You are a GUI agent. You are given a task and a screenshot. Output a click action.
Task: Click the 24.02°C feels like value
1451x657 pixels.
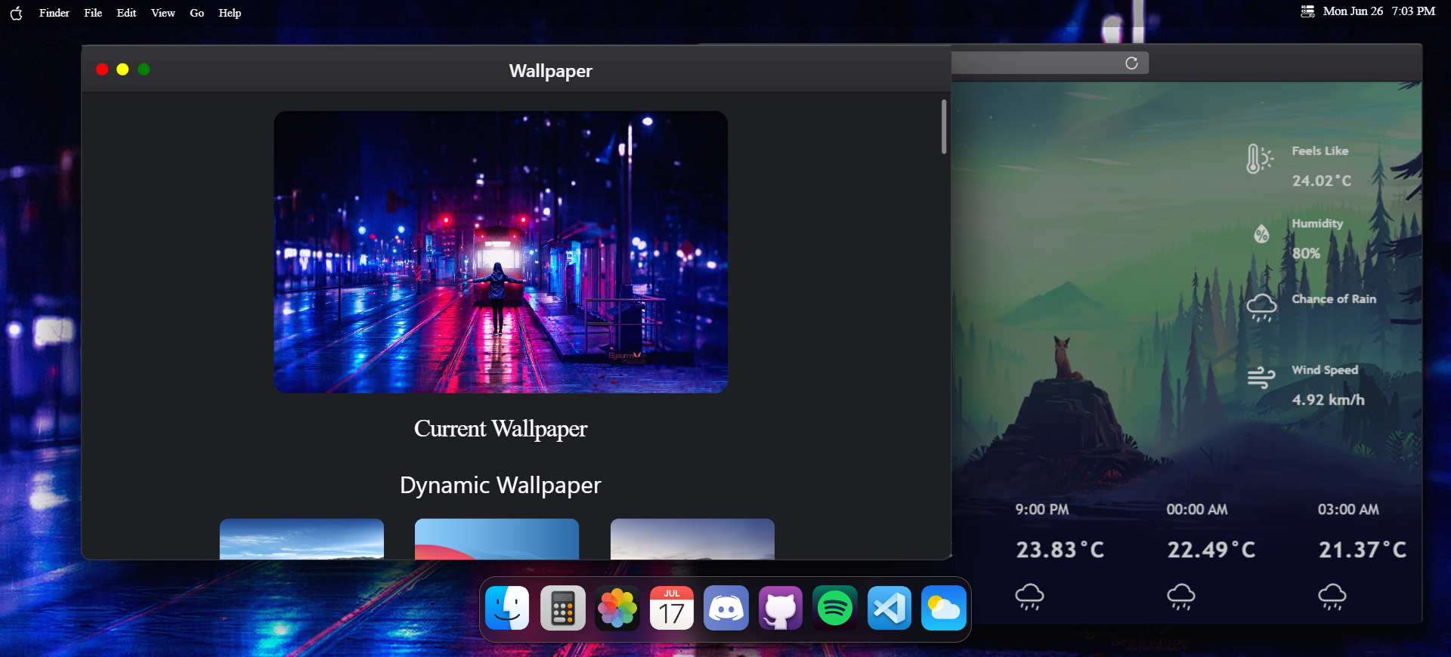[1321, 180]
